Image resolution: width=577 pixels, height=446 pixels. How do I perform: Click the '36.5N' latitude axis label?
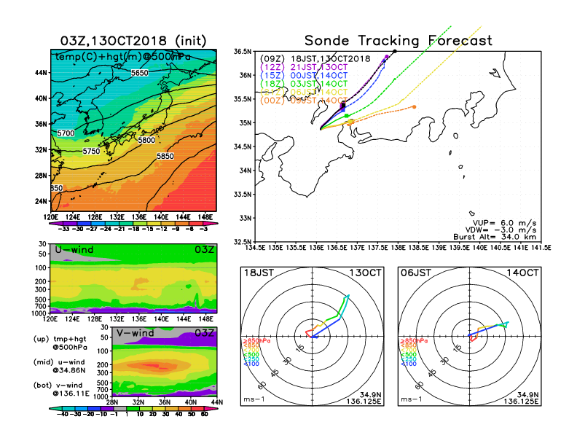(x=243, y=52)
